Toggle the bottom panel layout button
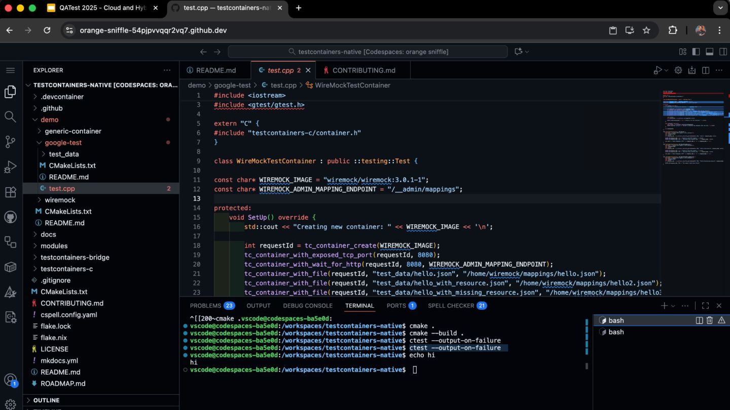730x410 pixels. pos(709,52)
